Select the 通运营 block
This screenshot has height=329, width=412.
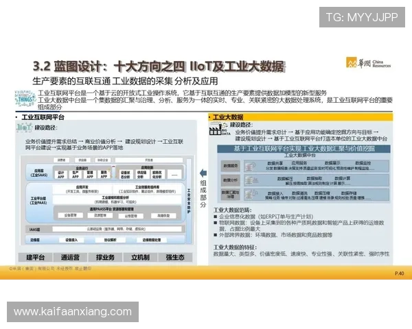[x=70, y=258]
